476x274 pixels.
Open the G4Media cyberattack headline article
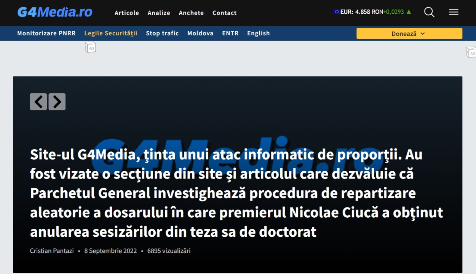click(236, 193)
